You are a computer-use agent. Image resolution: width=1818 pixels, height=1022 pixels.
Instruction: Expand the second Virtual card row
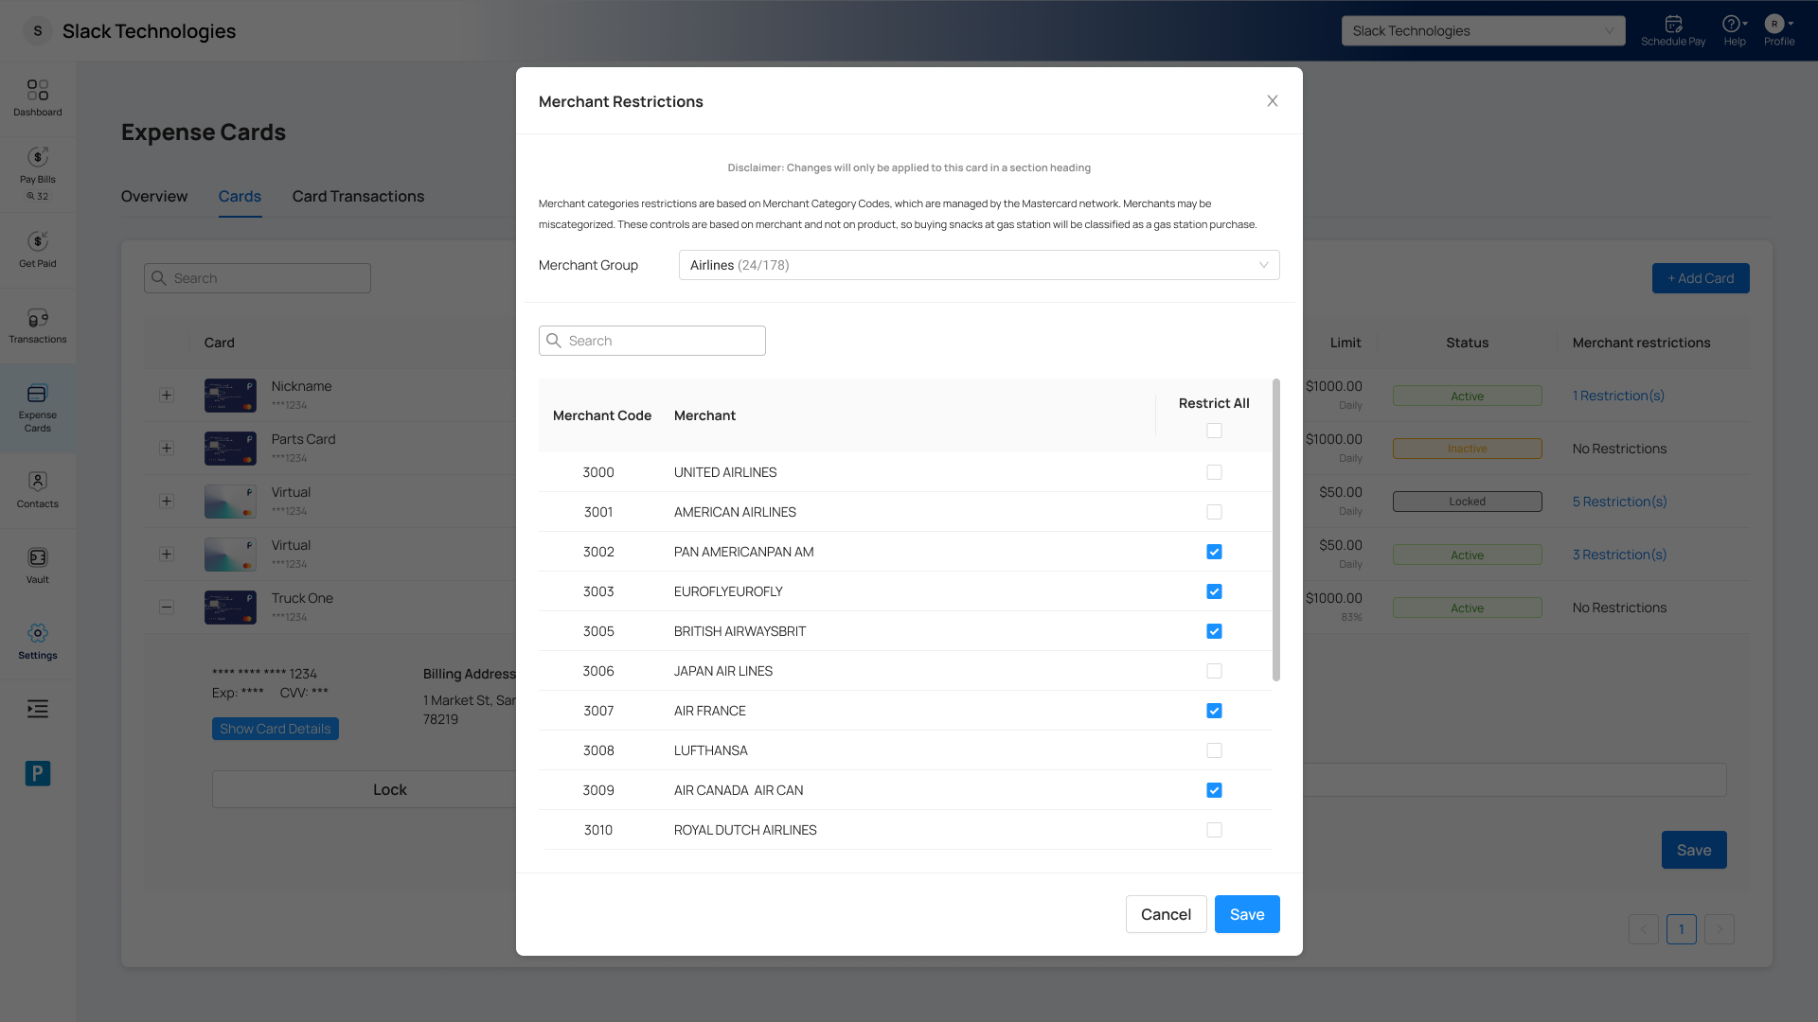pyautogui.click(x=167, y=554)
